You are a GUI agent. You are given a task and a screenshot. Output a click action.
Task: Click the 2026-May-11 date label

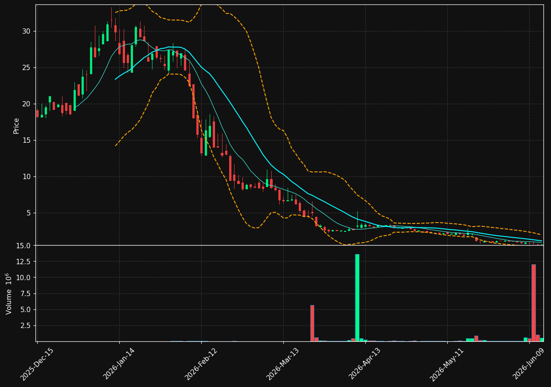point(446,364)
